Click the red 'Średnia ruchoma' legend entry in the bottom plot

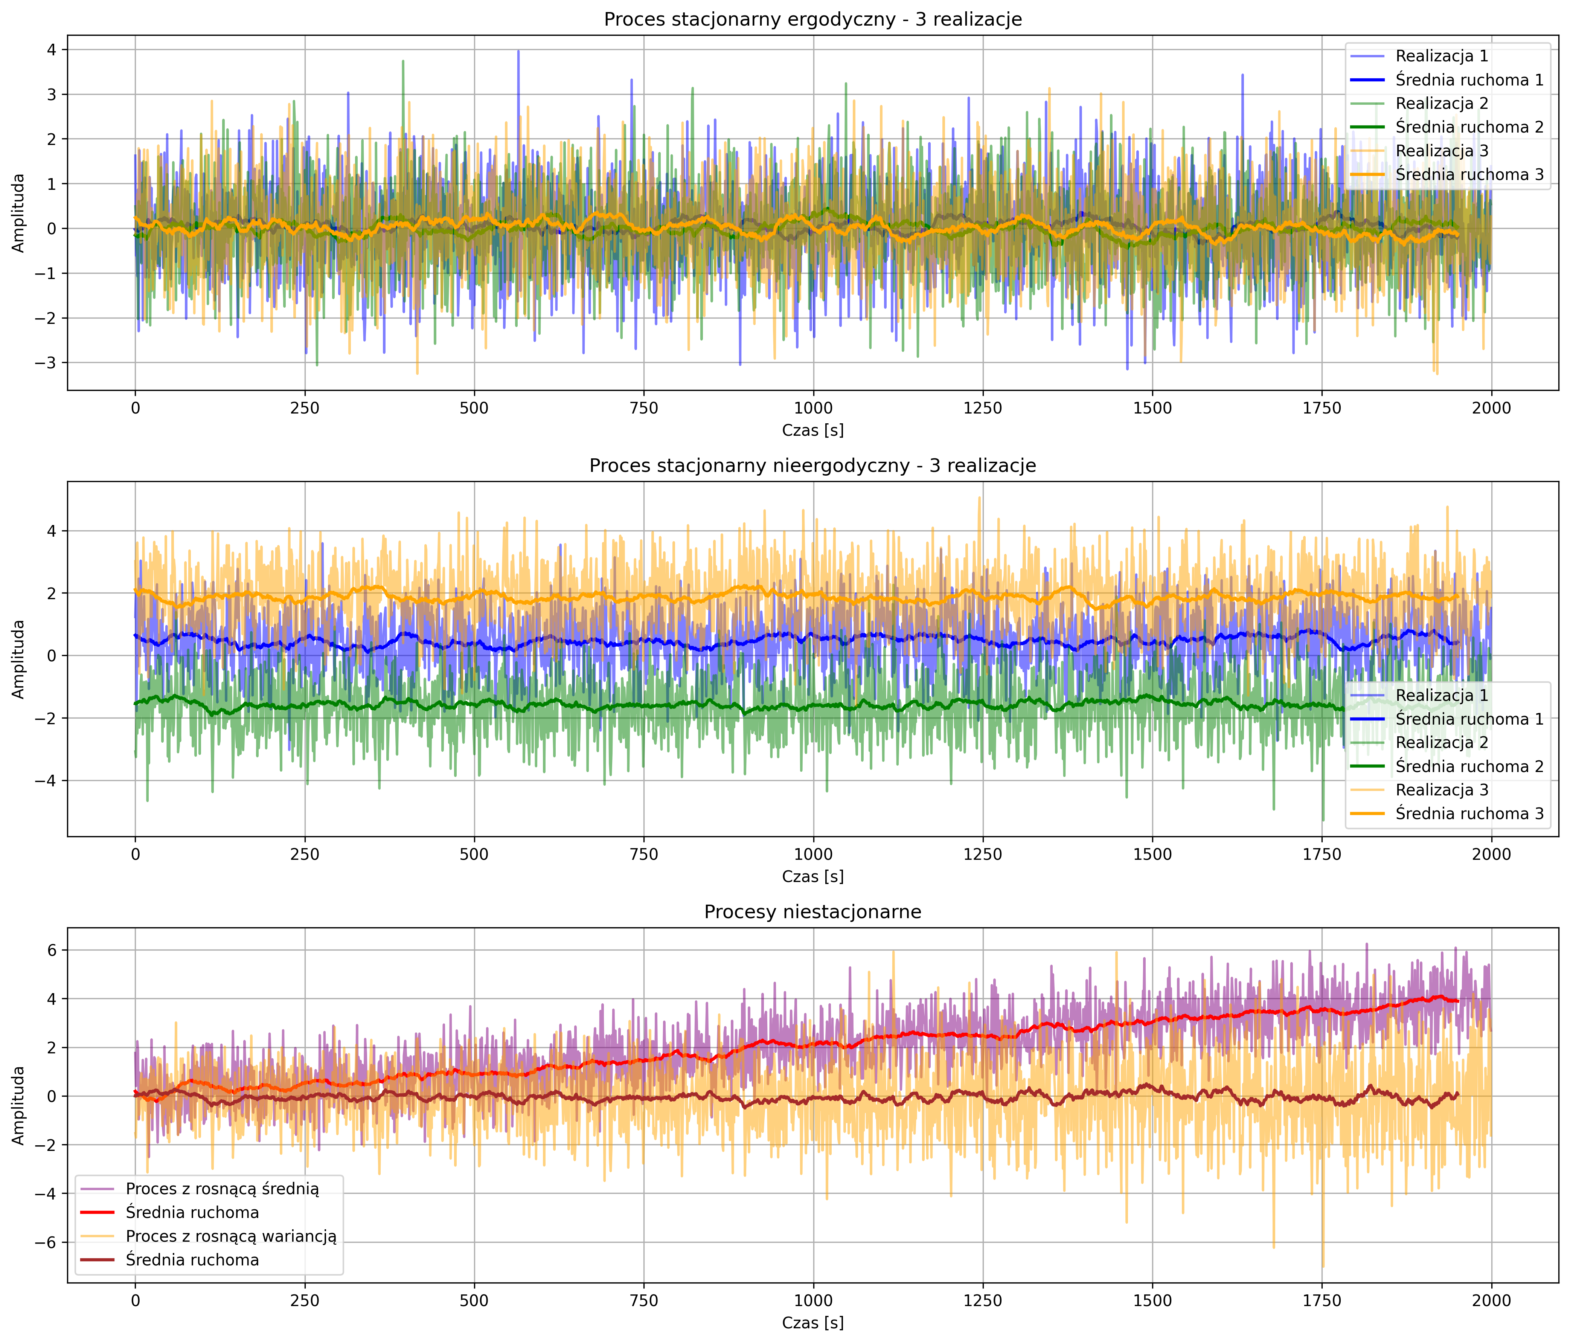(x=192, y=1213)
